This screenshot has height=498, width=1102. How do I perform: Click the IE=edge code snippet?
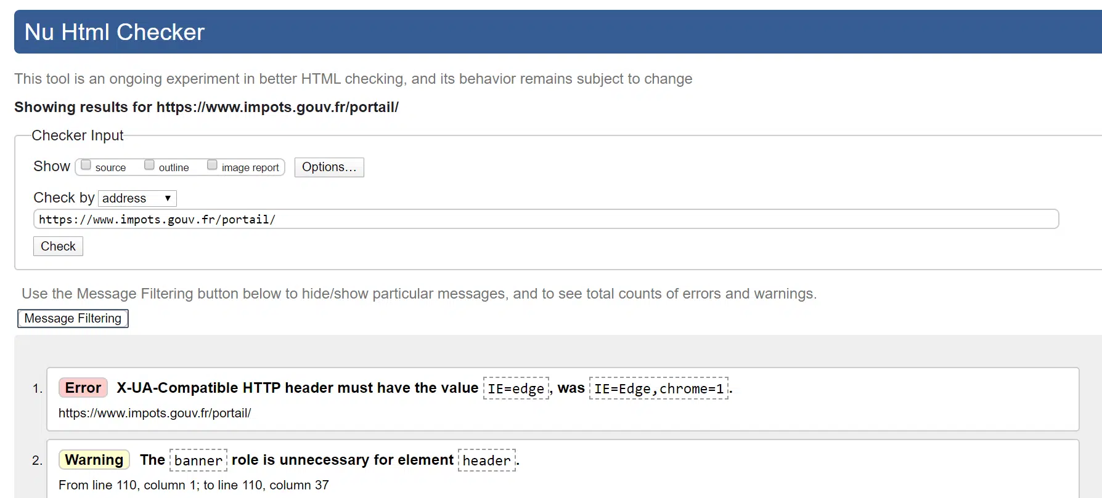pyautogui.click(x=516, y=388)
